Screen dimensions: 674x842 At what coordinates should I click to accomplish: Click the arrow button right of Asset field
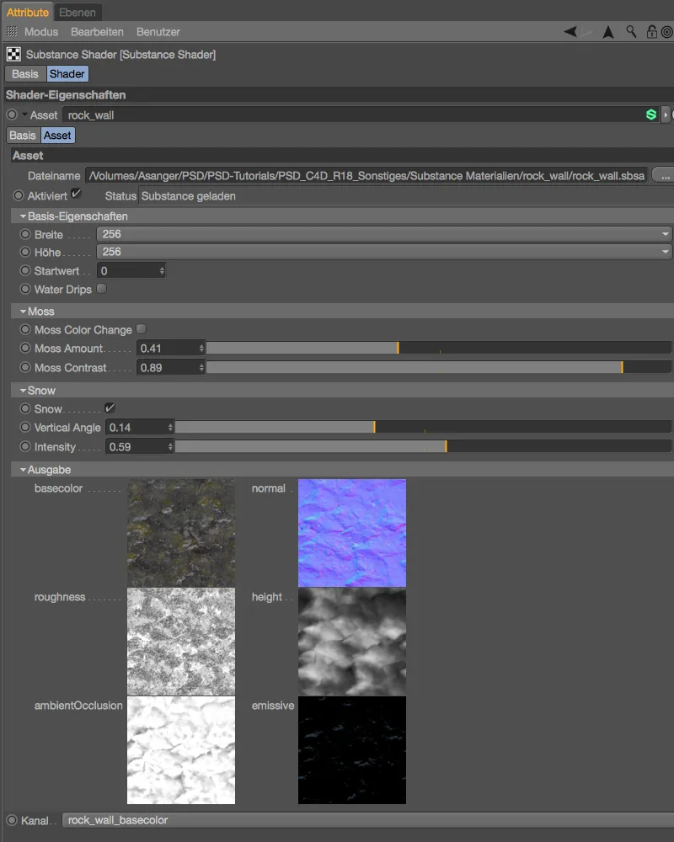click(x=666, y=115)
